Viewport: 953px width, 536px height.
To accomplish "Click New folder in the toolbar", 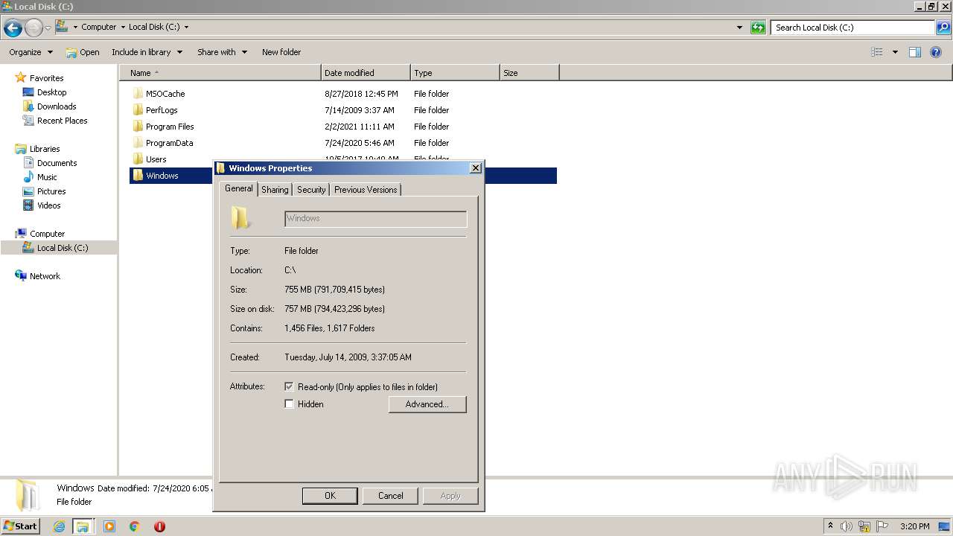I will point(281,52).
